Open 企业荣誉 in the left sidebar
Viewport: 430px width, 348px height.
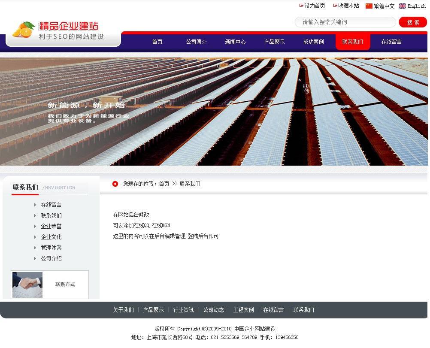click(x=51, y=227)
